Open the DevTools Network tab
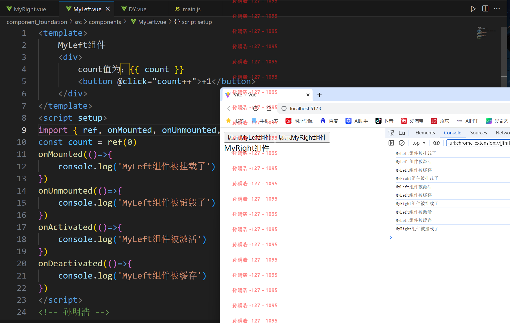Viewport: 510px width, 323px height. tap(502, 133)
